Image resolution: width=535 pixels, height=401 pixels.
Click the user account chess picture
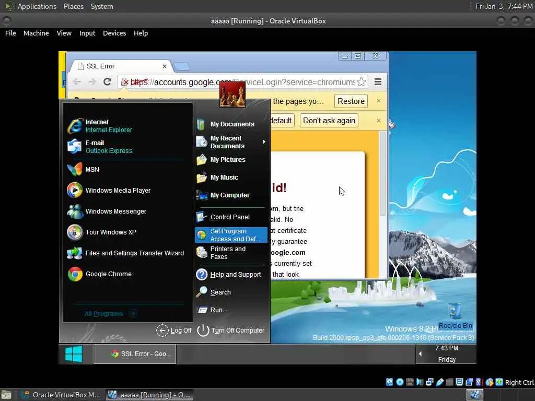(x=232, y=95)
